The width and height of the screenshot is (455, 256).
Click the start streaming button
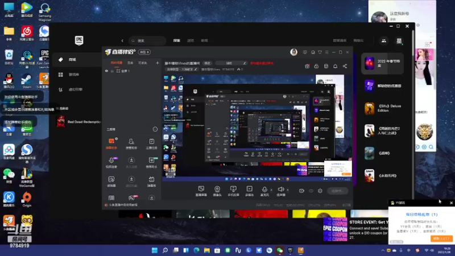337,191
